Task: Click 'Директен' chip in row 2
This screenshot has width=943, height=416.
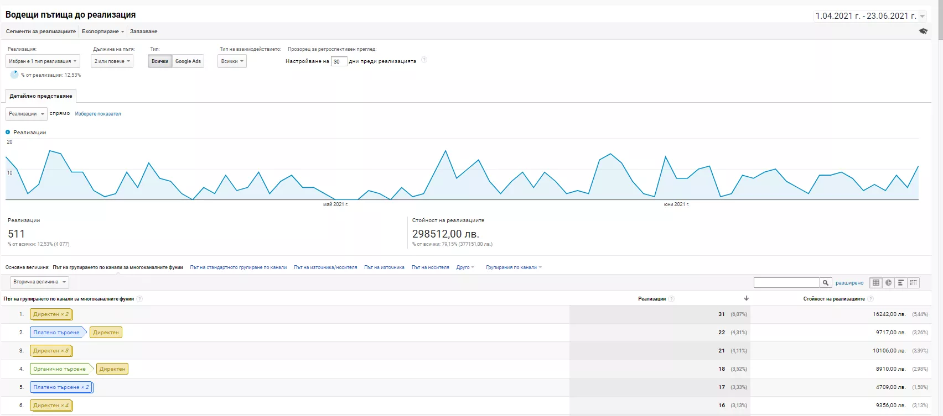Action: click(x=106, y=333)
